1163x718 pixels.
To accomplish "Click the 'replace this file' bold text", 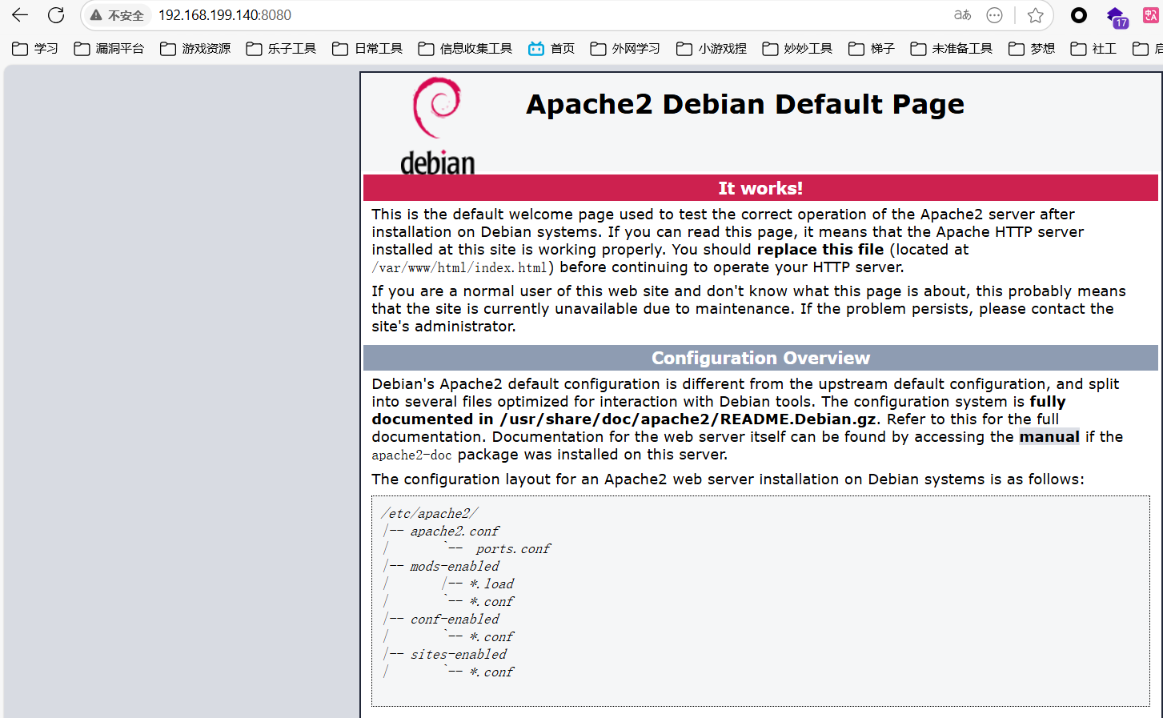I will click(820, 250).
